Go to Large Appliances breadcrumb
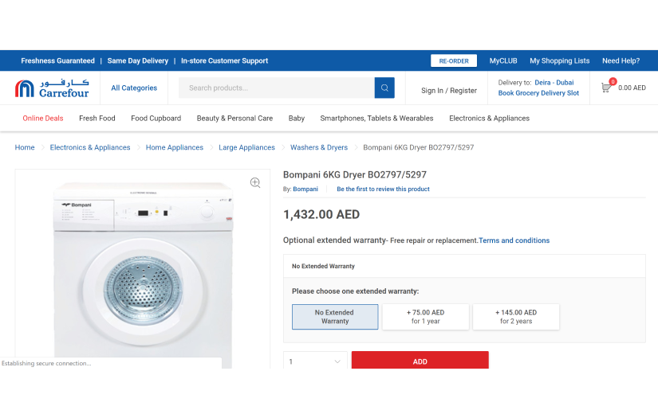The image size is (658, 418). [x=246, y=147]
